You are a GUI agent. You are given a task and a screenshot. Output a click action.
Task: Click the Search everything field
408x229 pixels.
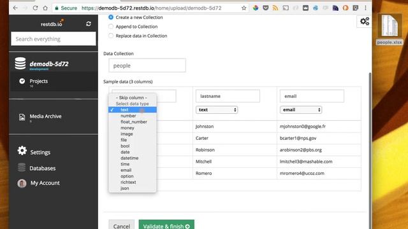click(x=54, y=39)
